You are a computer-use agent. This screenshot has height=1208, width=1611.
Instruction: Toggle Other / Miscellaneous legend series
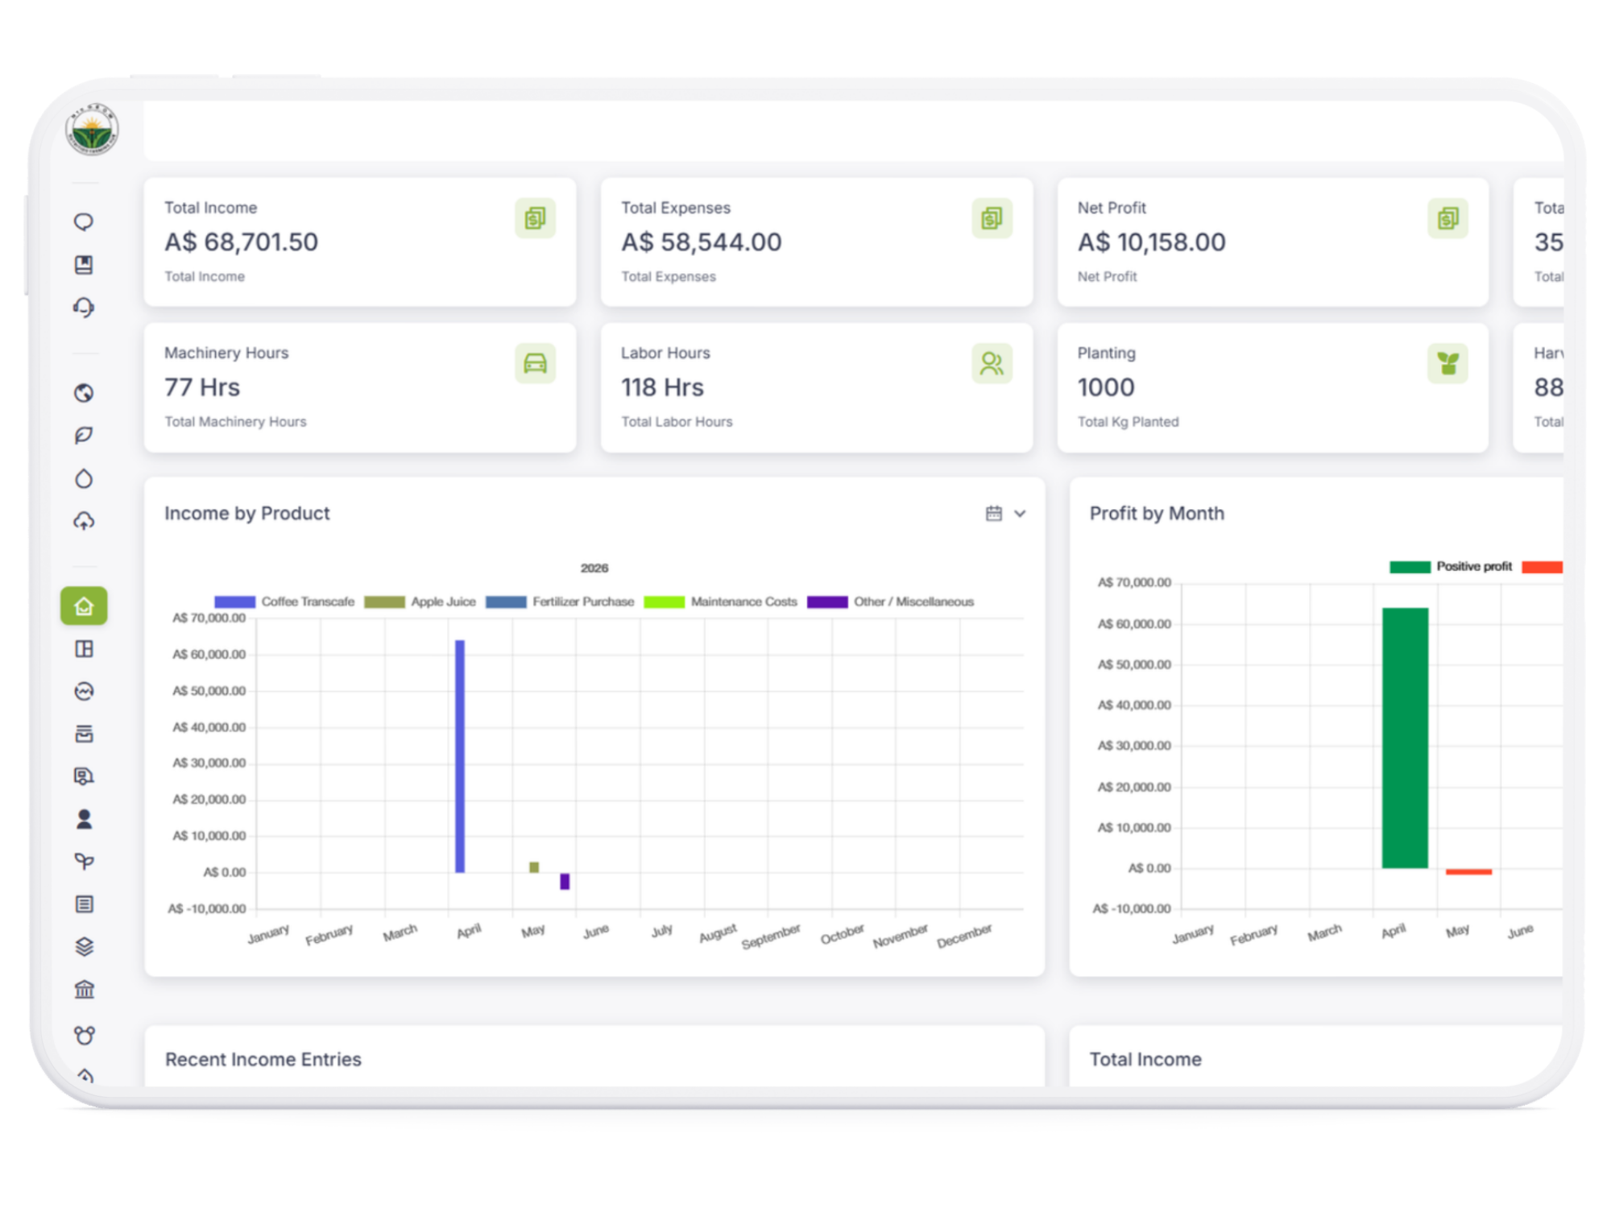coord(891,602)
